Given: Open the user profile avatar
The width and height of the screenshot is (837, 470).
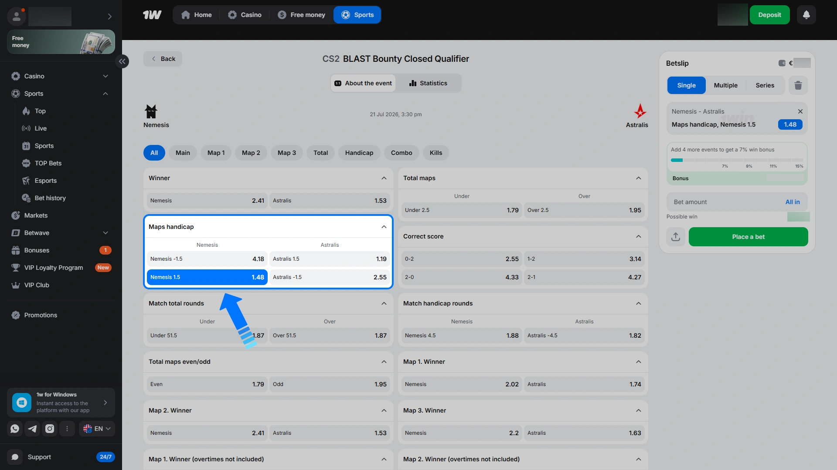Looking at the screenshot, I should 17,17.
